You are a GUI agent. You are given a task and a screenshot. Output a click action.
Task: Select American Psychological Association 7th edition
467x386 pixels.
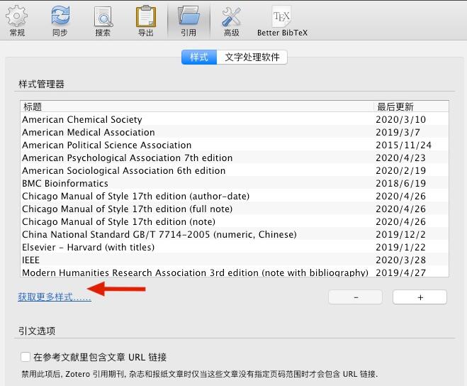(x=235, y=158)
